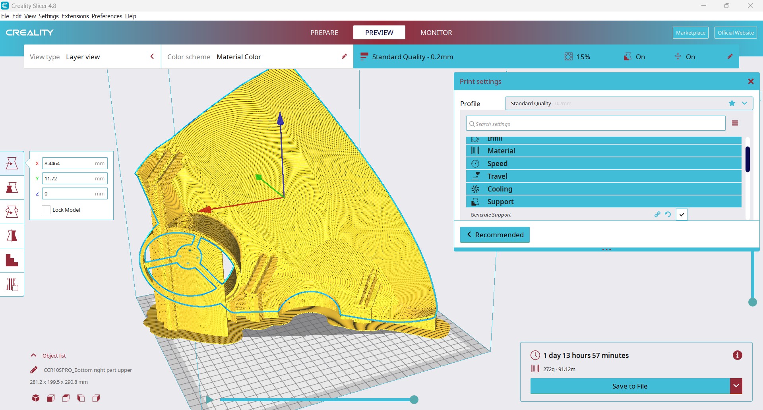The height and width of the screenshot is (410, 763).
Task: Click the profile favorite star icon
Action: (732, 103)
